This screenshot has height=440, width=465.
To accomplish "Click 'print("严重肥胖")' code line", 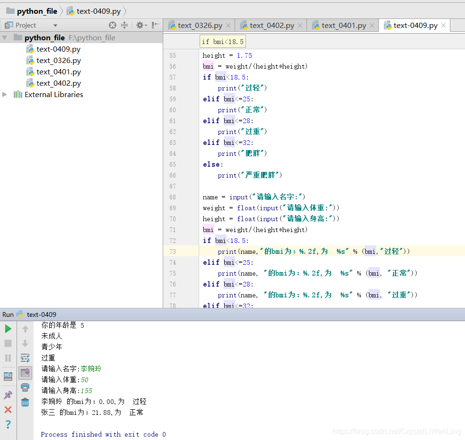I will tap(250, 175).
